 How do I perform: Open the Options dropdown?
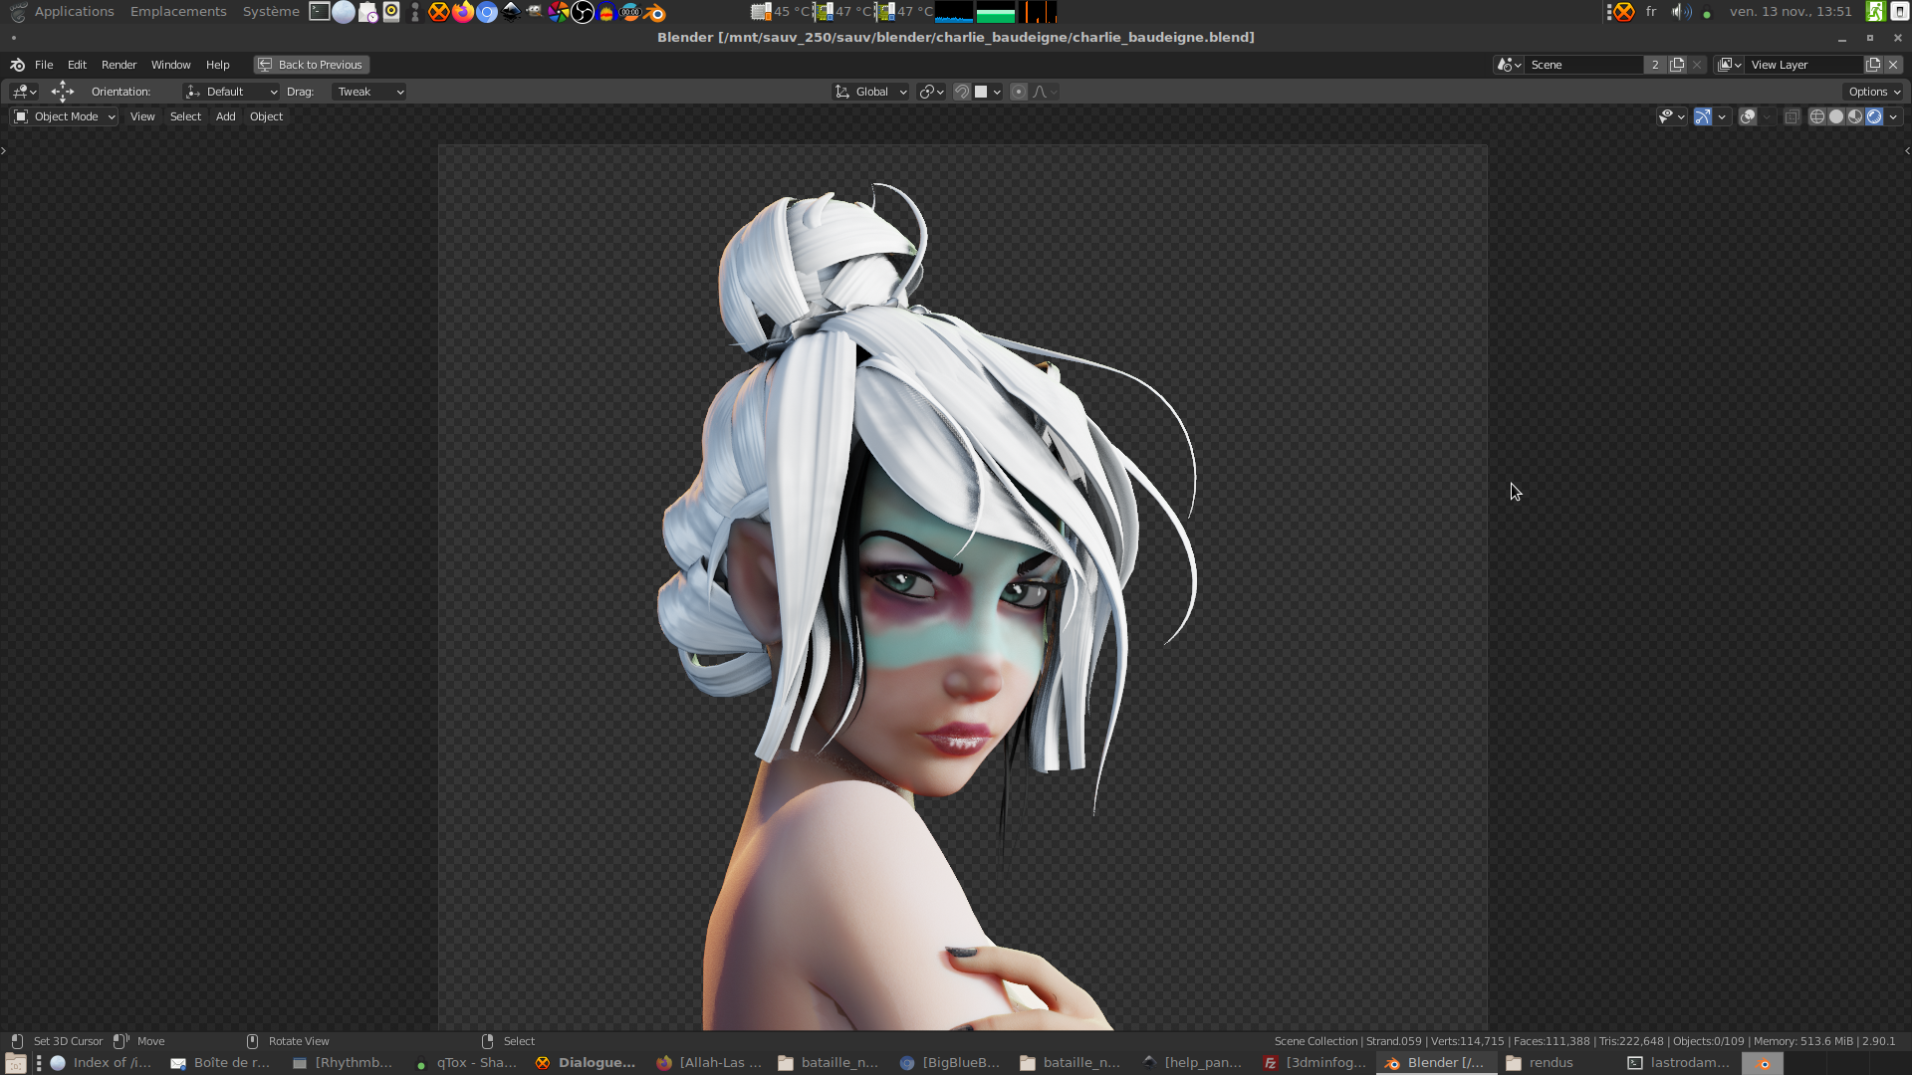[x=1874, y=92]
